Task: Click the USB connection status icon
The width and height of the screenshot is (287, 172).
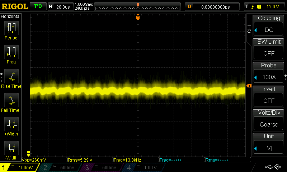Action: click(269, 167)
